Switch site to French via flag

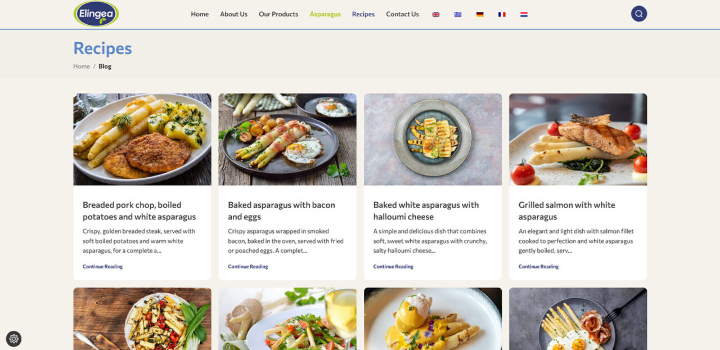502,15
